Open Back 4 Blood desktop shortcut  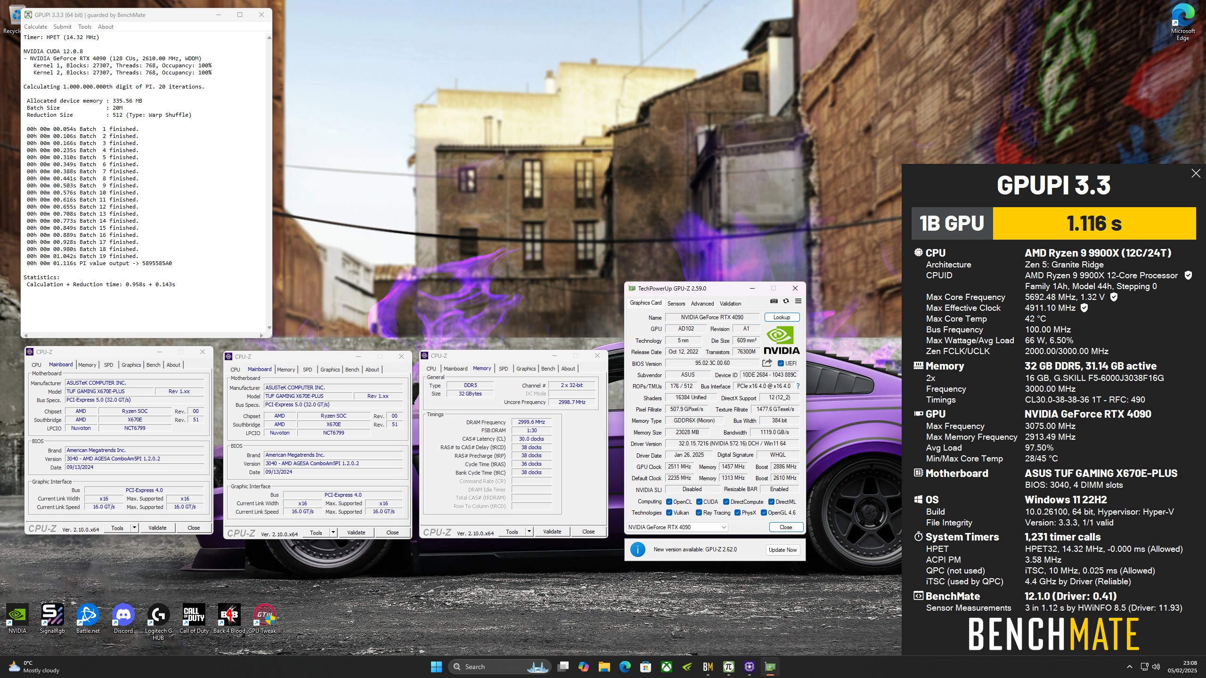(229, 619)
